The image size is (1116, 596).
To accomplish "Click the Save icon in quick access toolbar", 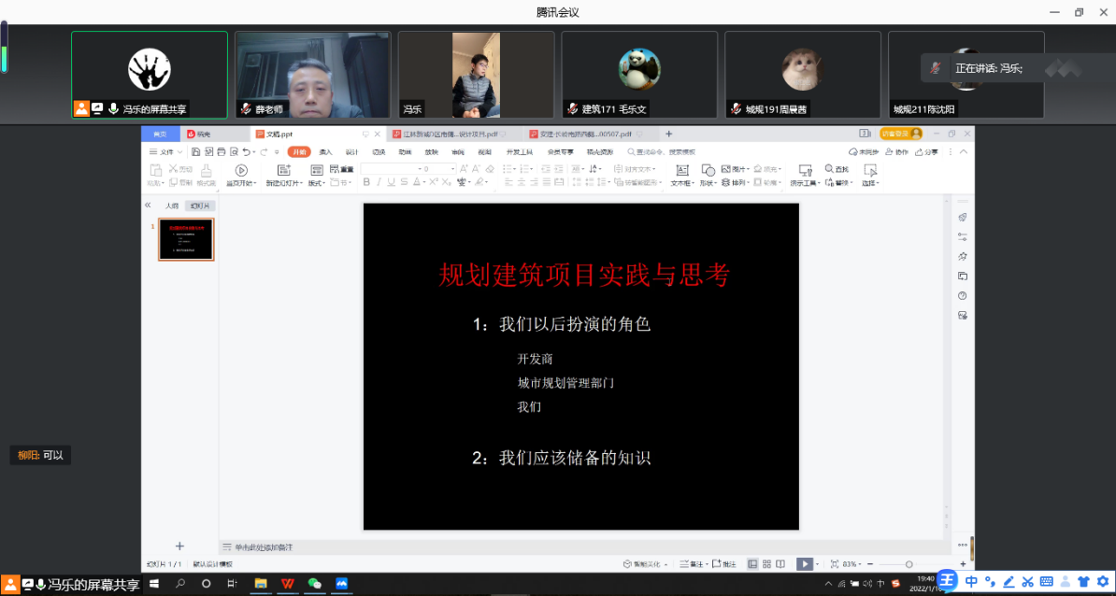I will pos(196,151).
